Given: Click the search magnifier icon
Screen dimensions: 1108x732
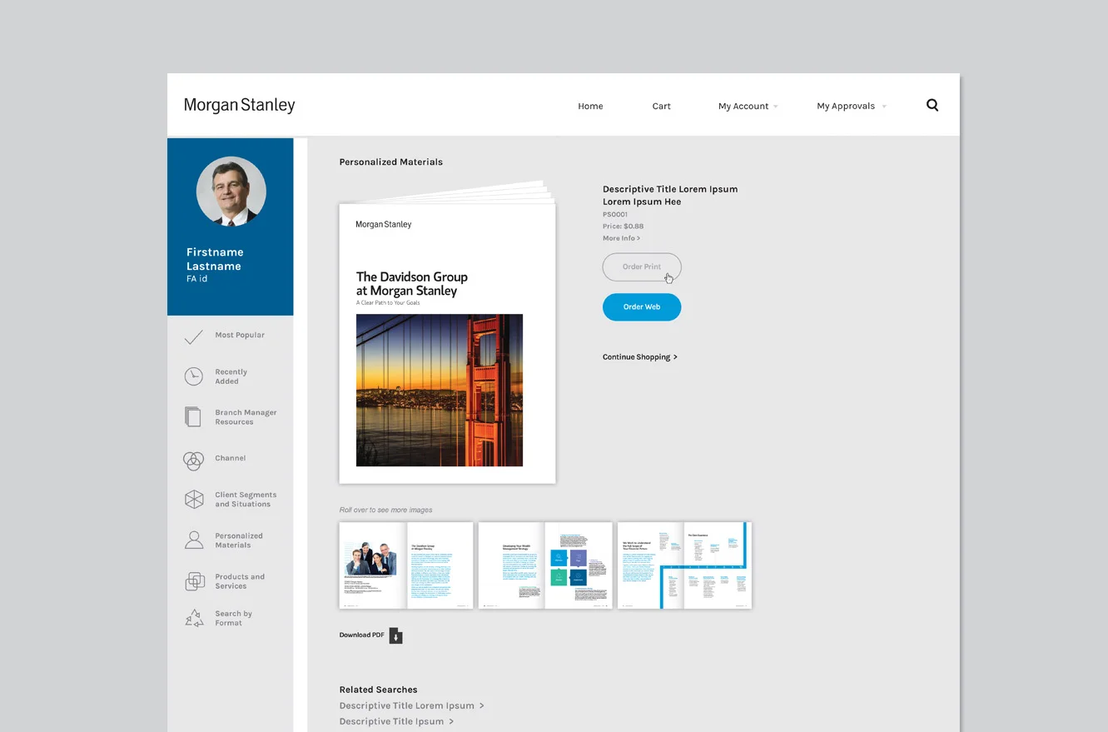Looking at the screenshot, I should 932,105.
